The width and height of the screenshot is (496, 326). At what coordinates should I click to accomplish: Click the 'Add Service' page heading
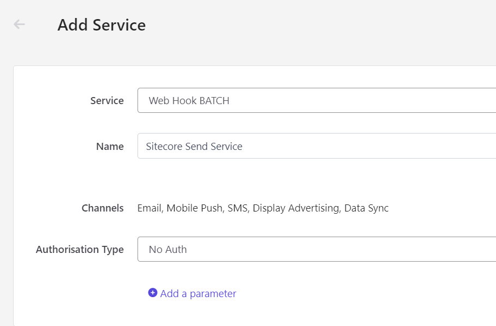tap(101, 25)
